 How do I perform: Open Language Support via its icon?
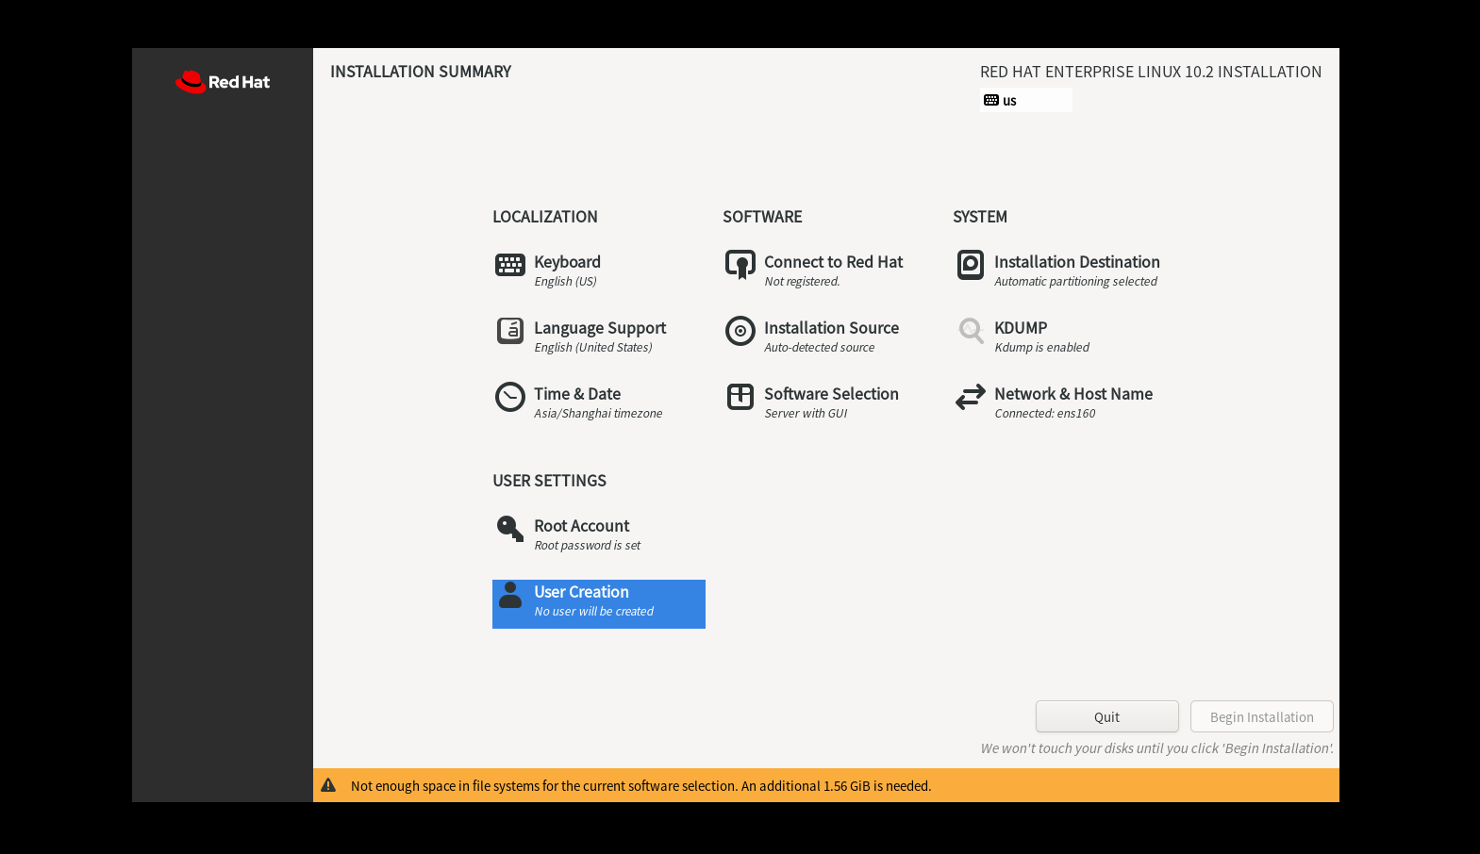coord(510,331)
